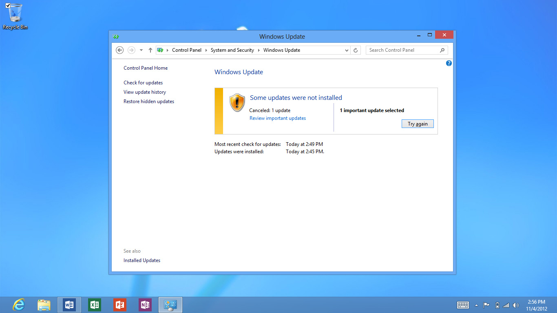Select Control Panel breadcrumb
The height and width of the screenshot is (313, 557).
[x=187, y=50]
